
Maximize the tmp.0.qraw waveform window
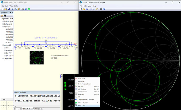[172, 2]
